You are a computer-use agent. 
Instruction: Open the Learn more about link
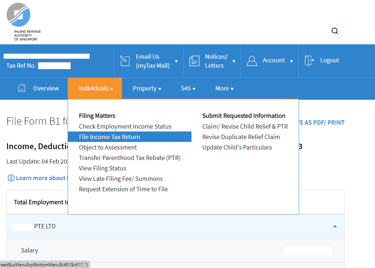click(42, 178)
